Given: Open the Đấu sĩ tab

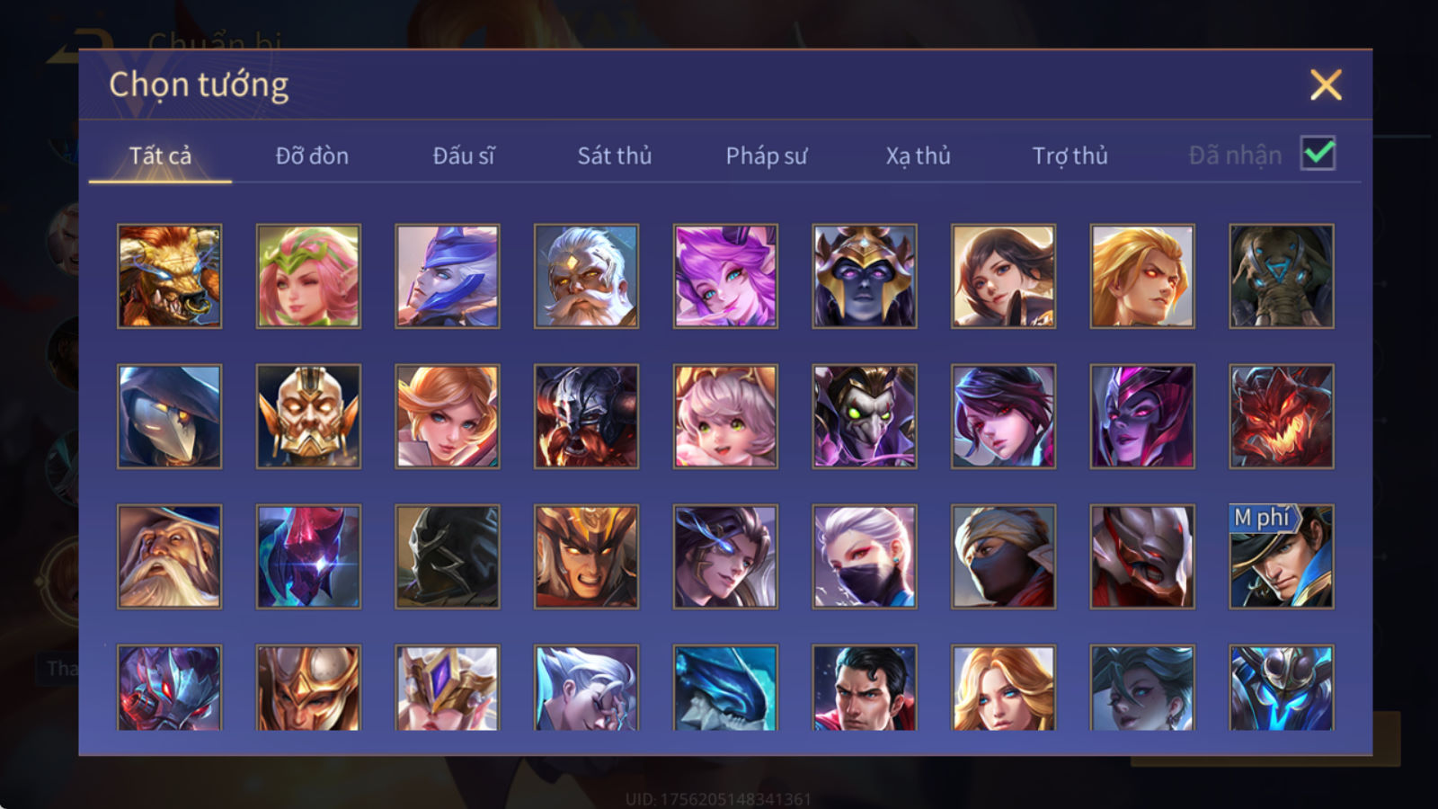Looking at the screenshot, I should 464,156.
